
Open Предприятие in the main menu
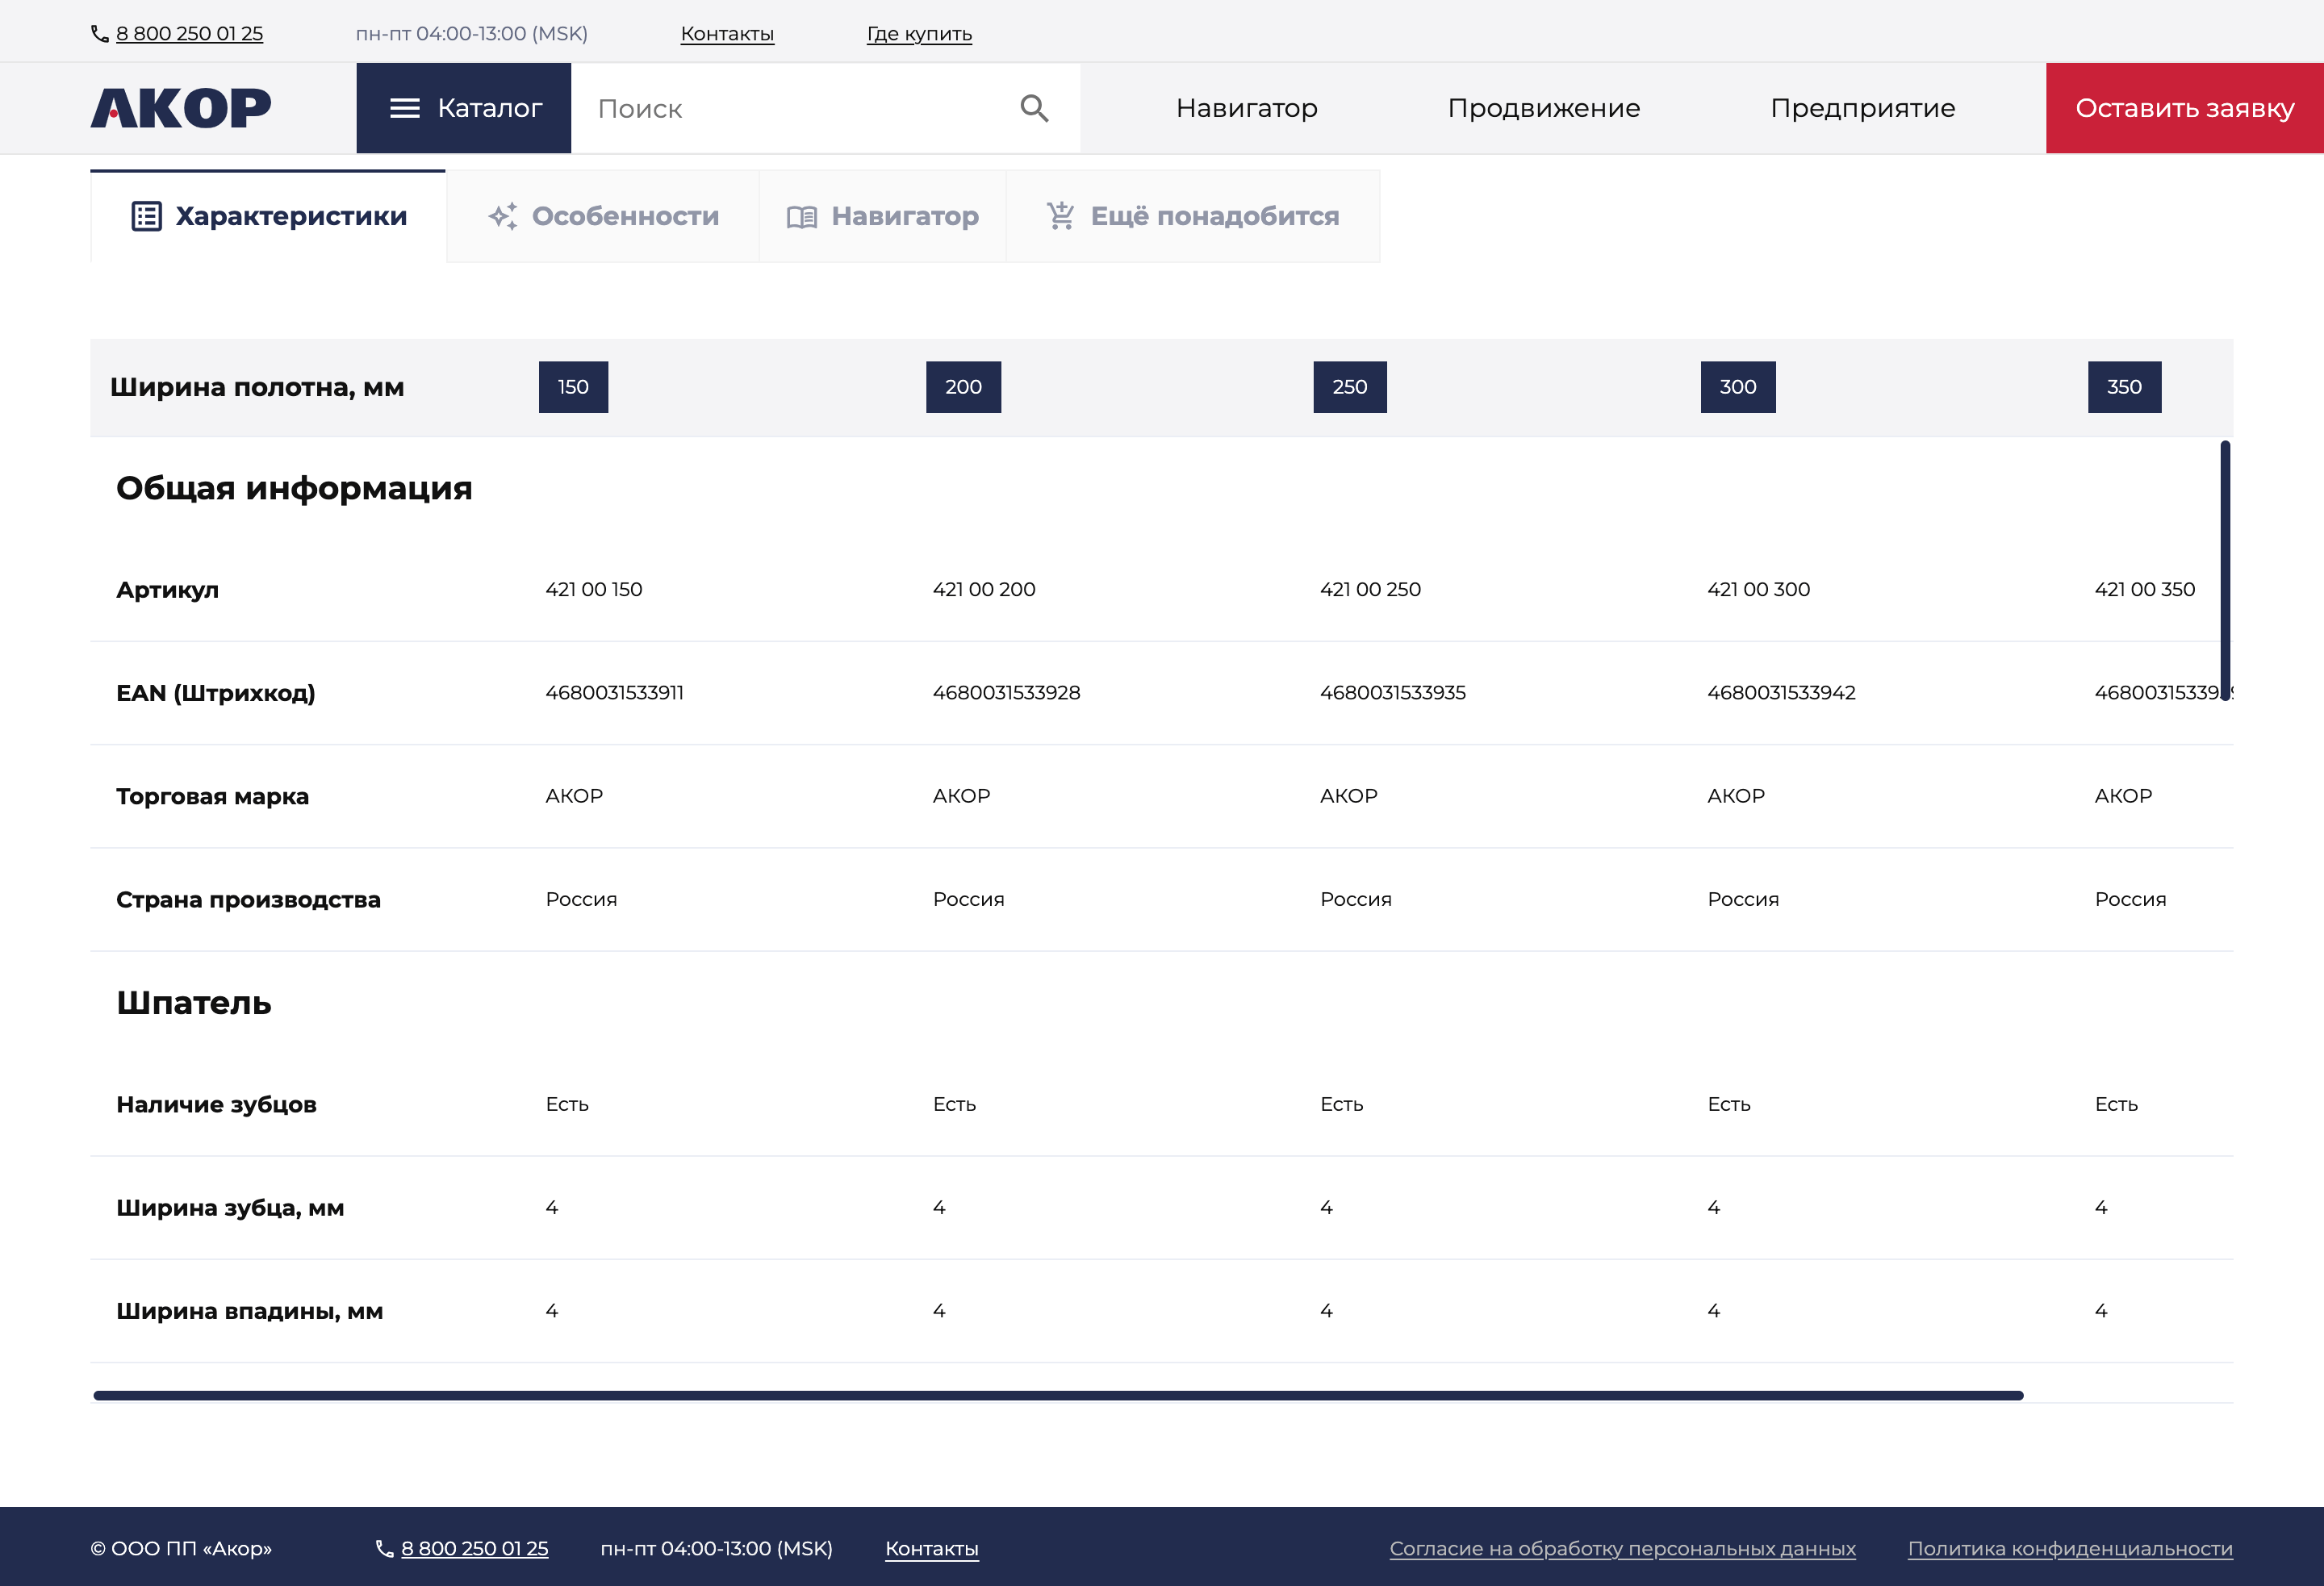click(x=1862, y=108)
